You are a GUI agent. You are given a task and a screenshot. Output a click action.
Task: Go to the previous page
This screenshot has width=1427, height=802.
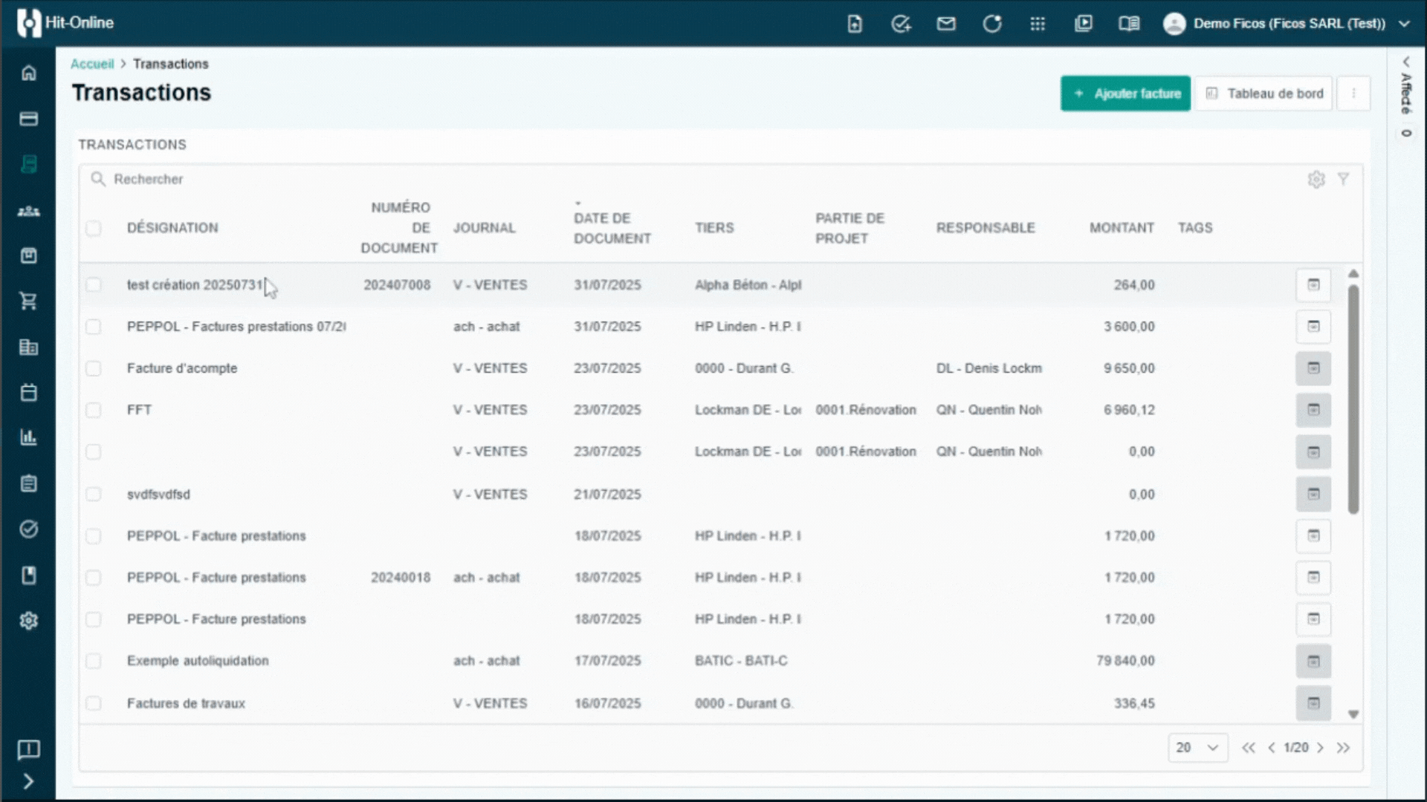[1272, 748]
